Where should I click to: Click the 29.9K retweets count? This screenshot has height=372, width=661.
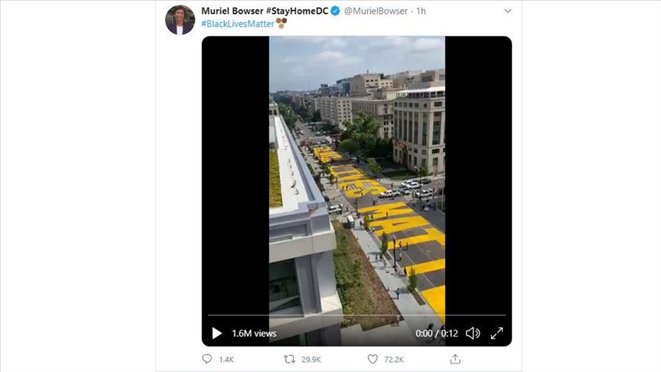point(311,359)
